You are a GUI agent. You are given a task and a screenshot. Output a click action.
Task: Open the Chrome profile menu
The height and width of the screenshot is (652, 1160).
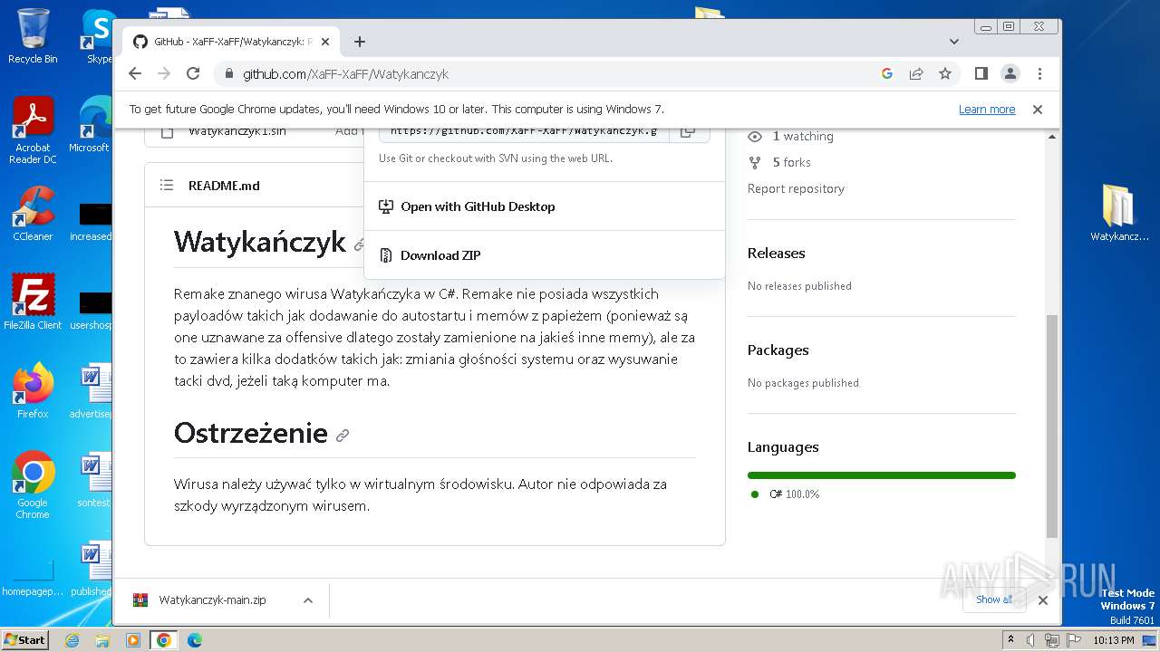pyautogui.click(x=1010, y=73)
